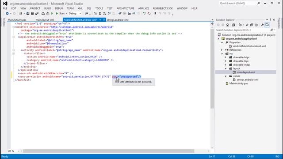Click the Collapse All icon in Solution Explorer

pos(252,25)
